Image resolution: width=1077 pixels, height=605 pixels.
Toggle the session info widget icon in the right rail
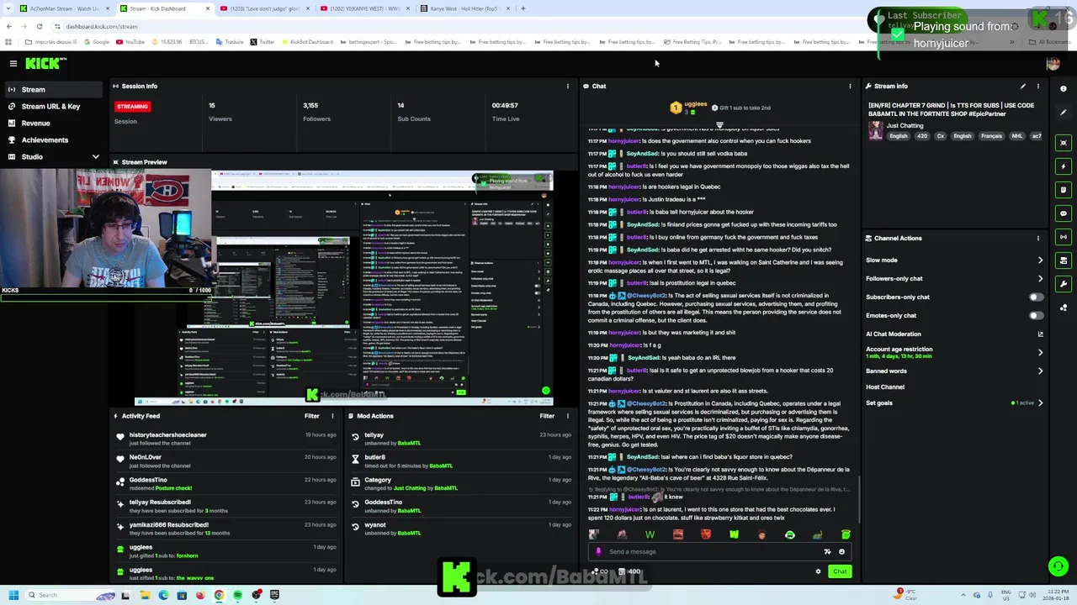tap(1064, 260)
